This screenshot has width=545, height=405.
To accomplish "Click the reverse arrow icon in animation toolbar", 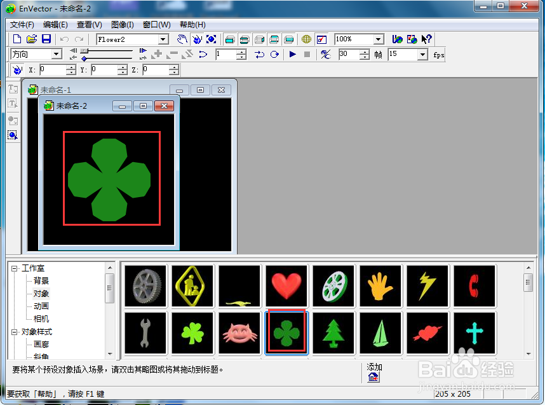I will pos(203,54).
